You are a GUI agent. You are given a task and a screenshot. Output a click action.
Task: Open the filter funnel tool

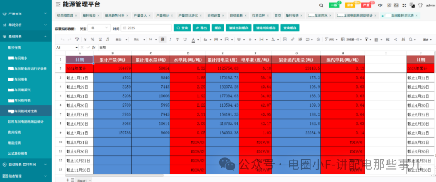point(367,40)
